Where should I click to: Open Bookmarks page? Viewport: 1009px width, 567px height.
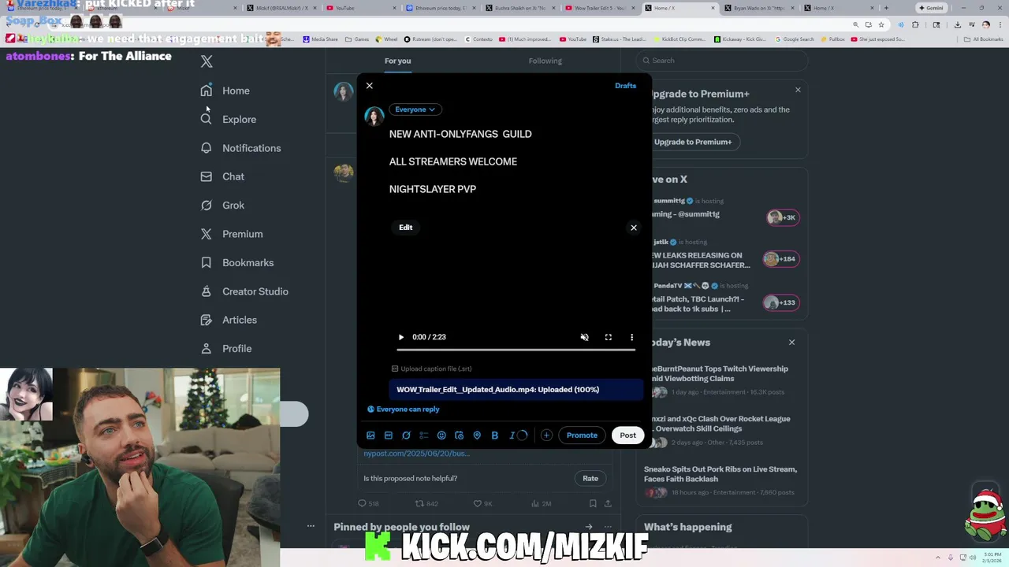[237, 262]
